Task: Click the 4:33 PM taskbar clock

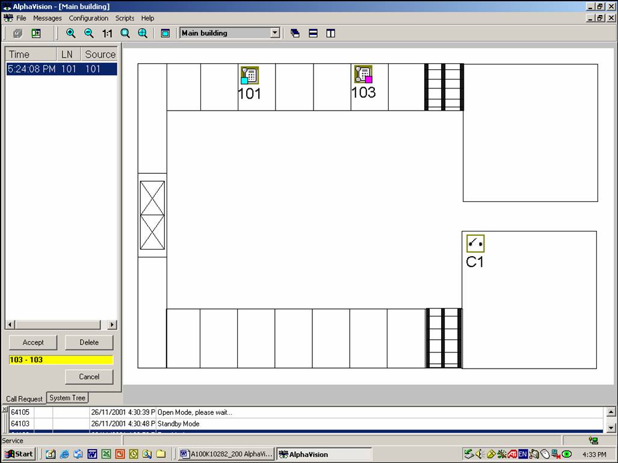Action: [595, 455]
